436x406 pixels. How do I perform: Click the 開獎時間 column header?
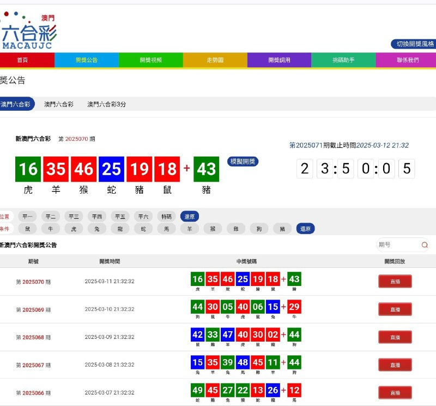pyautogui.click(x=110, y=261)
